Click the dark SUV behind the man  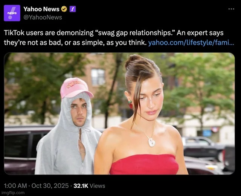tap(21, 149)
